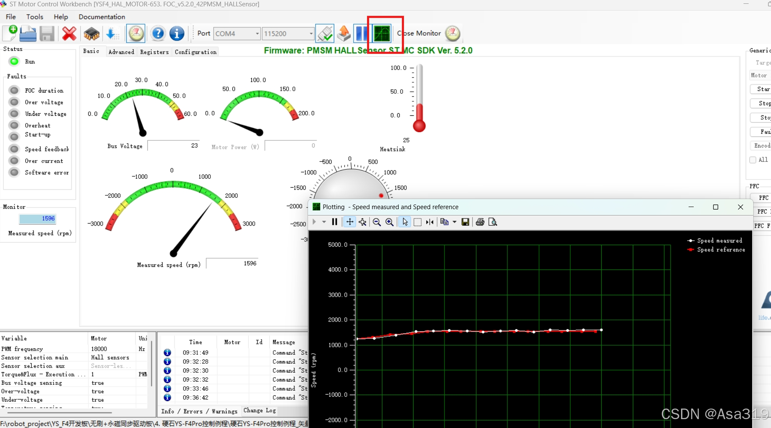Viewport: 771px width, 428px height.
Task: Open the green plotter scope icon
Action: click(x=382, y=33)
